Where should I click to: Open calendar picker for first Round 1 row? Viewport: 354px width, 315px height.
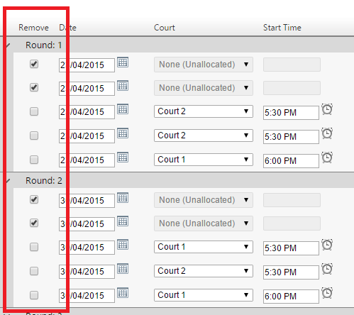click(123, 62)
